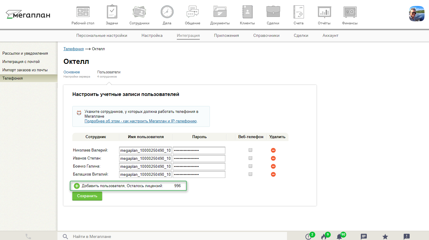
Task: Open Документы folder icon
Action: point(220,12)
